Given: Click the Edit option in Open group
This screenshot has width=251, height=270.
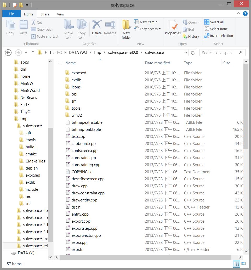Looking at the screenshot, I should 188,30.
